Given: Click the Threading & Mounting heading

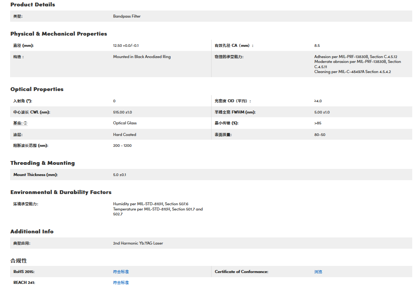Looking at the screenshot, I should tap(42, 163).
